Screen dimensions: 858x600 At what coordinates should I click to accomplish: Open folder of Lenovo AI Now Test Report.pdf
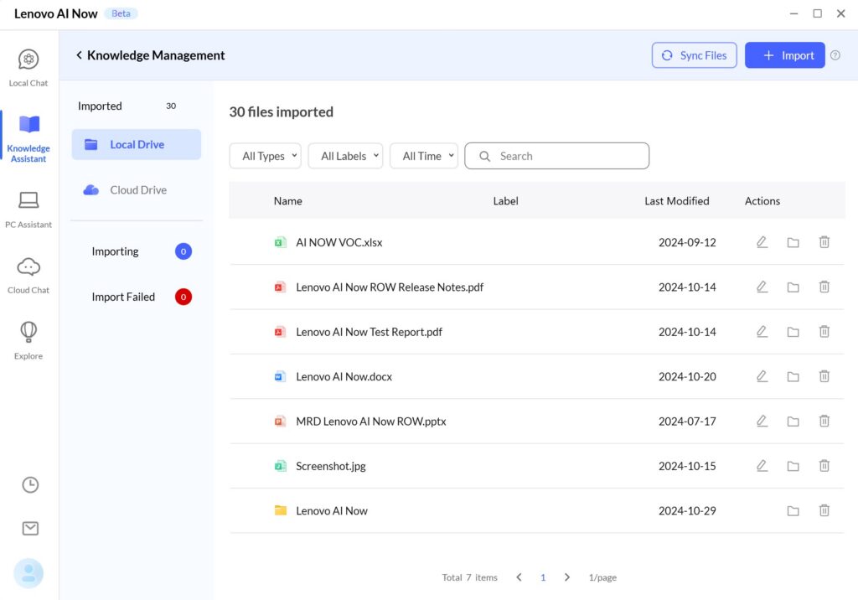[793, 332]
